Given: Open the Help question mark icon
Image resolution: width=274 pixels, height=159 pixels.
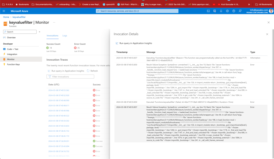Looking at the screenshot, I should coord(234,11).
